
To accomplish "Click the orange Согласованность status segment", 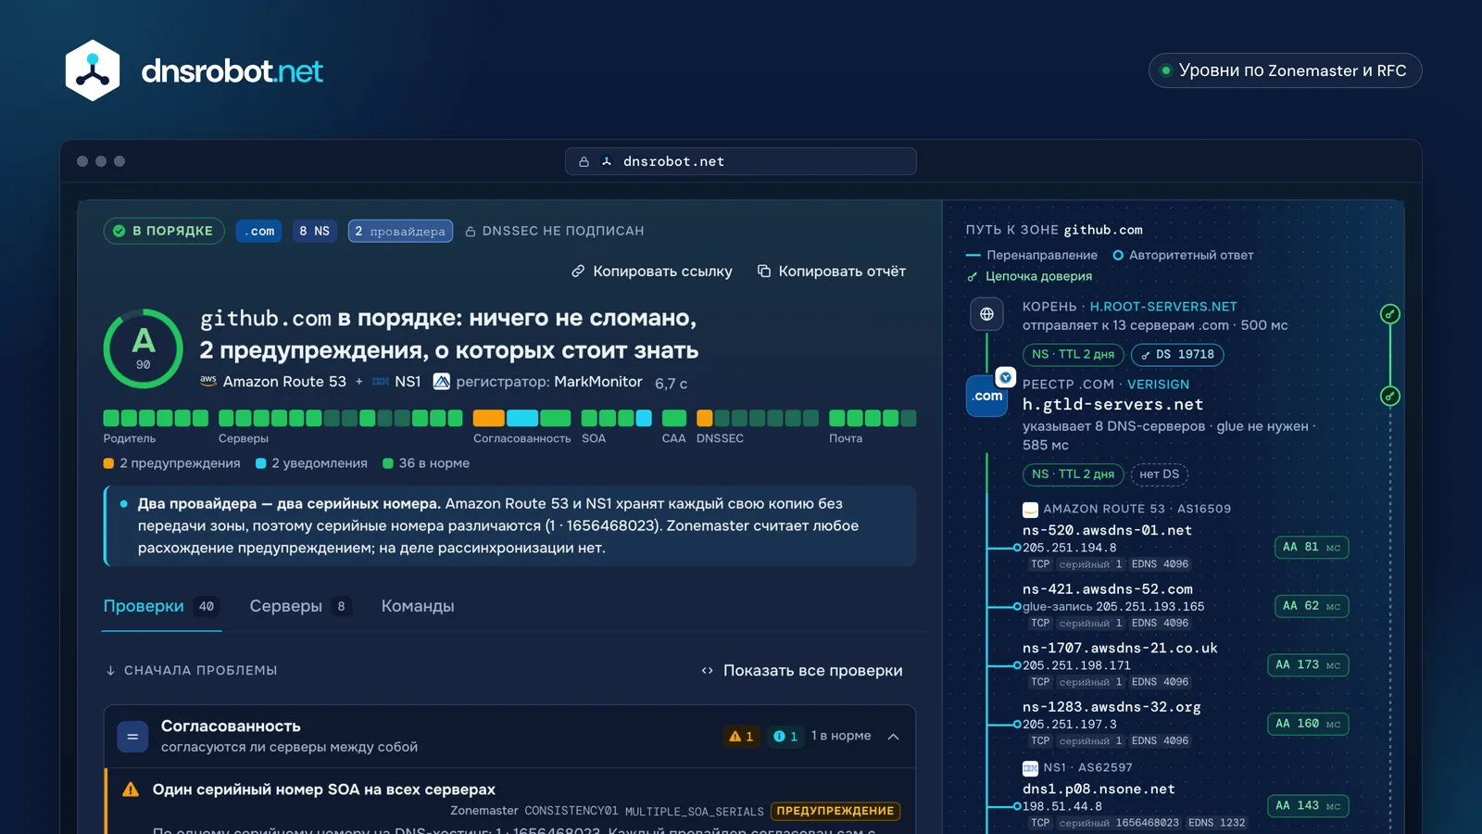I will (489, 418).
